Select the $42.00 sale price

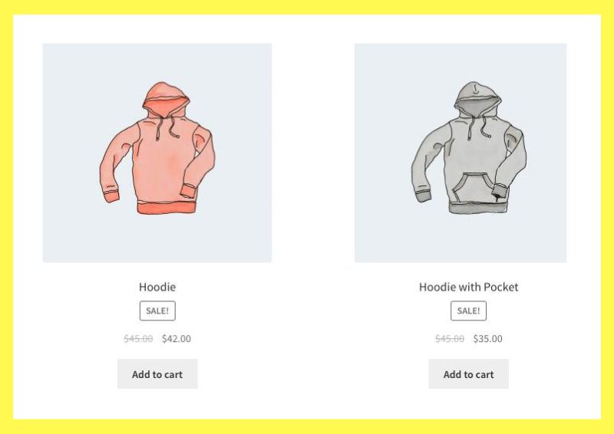177,338
